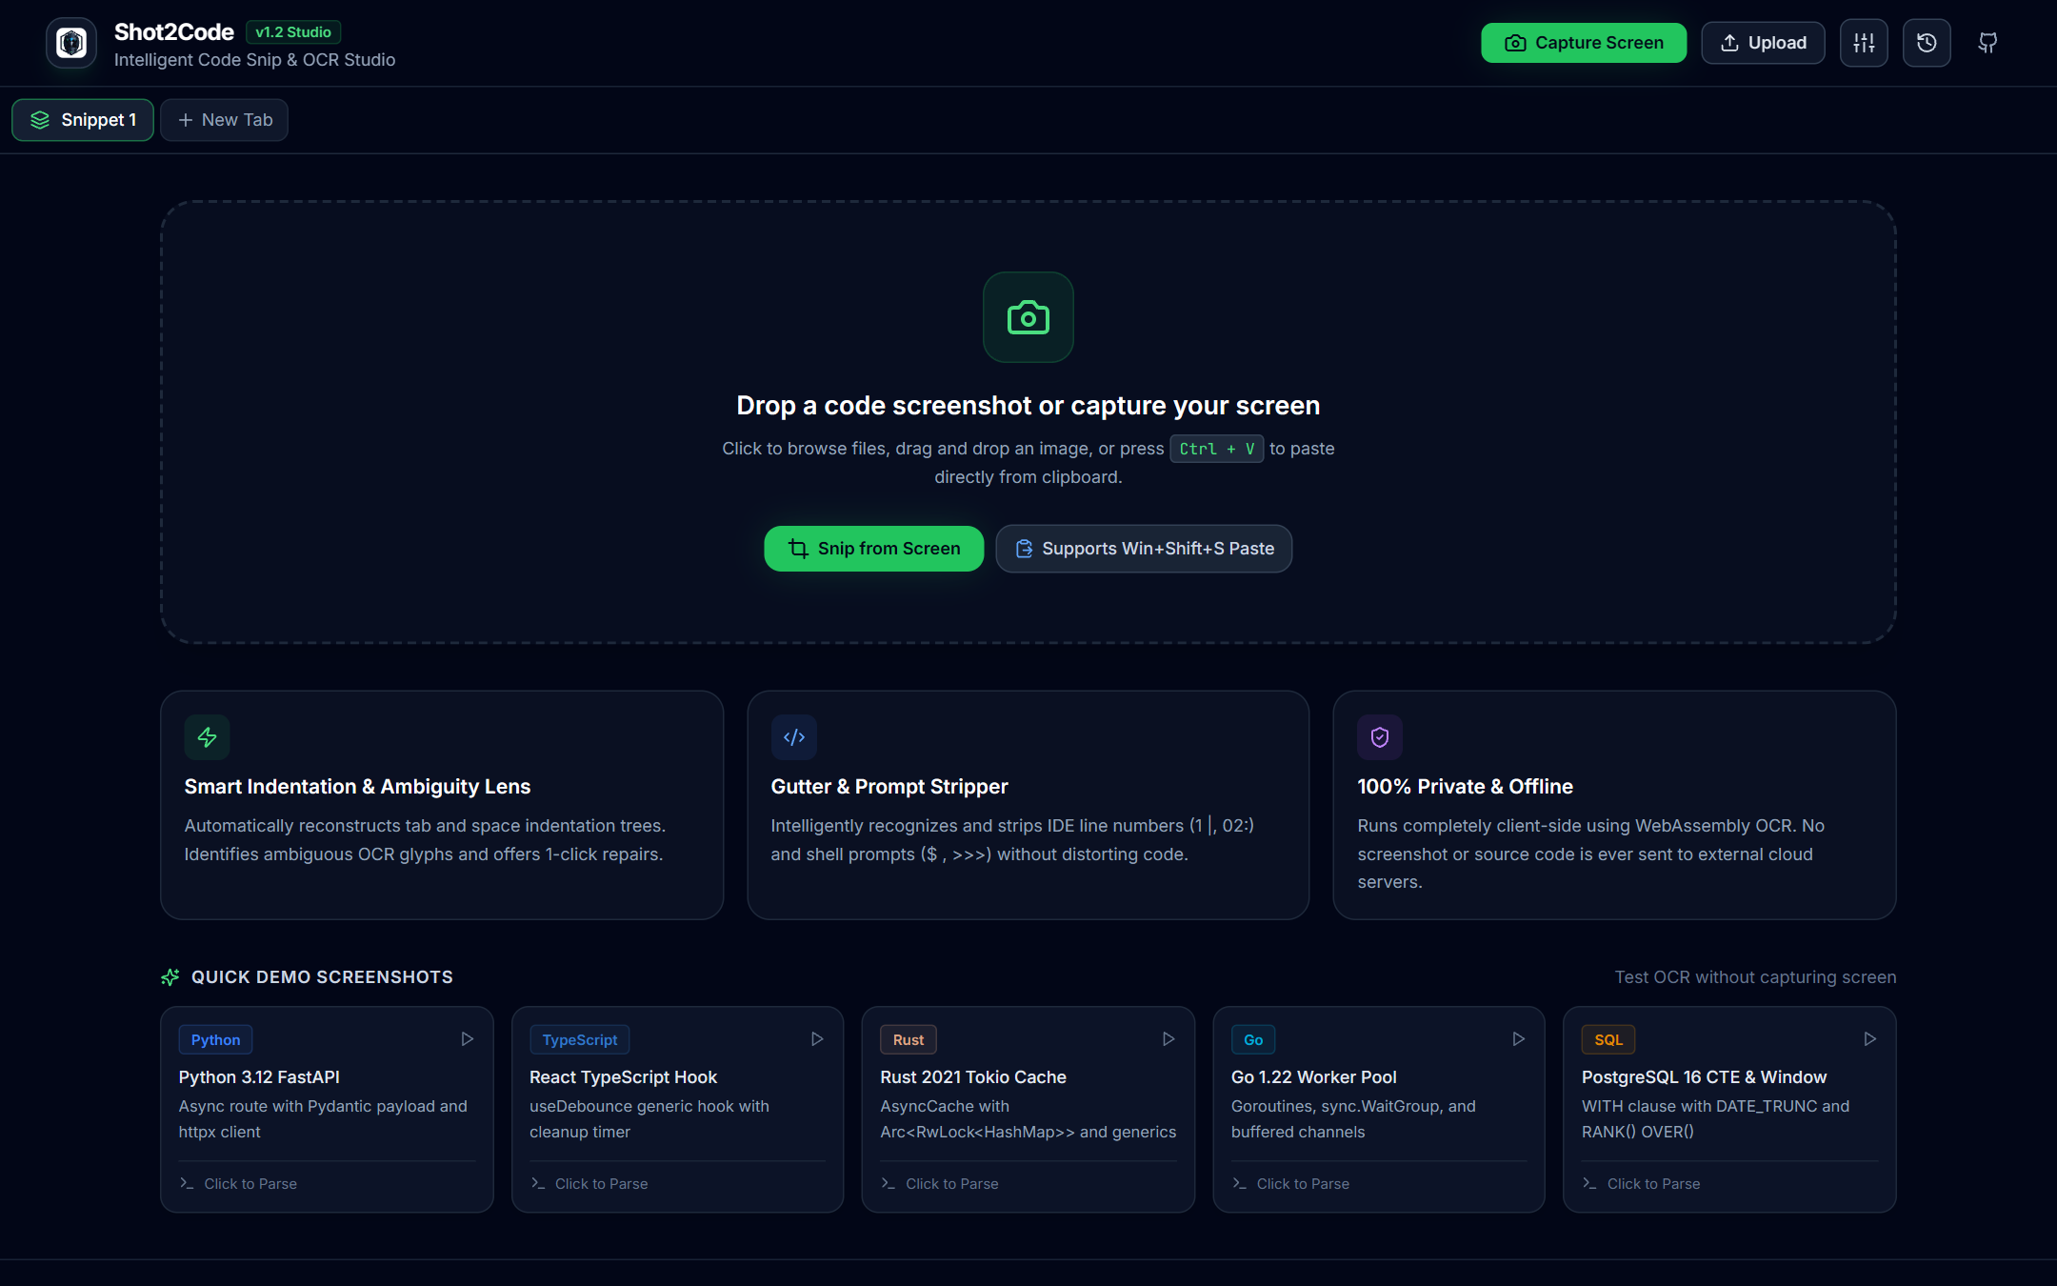Click the Rust 2021 Tokio Cache title
This screenshot has width=2057, height=1286.
(973, 1077)
